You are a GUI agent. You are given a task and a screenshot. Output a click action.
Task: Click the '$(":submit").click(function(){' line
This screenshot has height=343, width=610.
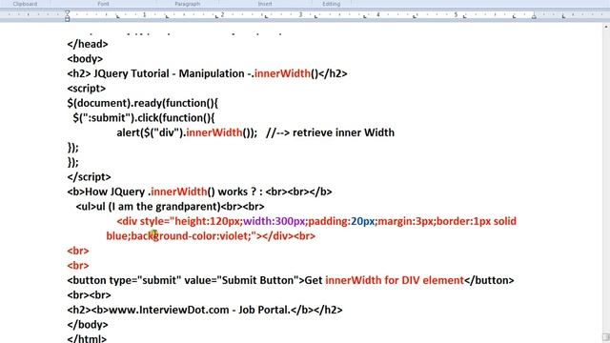coord(144,118)
